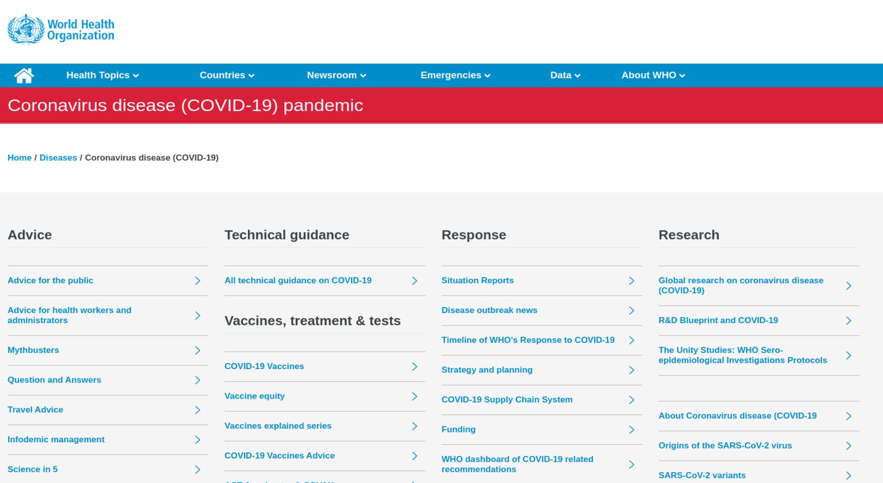Click arrow next to About Coronavirus disease
Screen dimensions: 883x483
(849, 416)
